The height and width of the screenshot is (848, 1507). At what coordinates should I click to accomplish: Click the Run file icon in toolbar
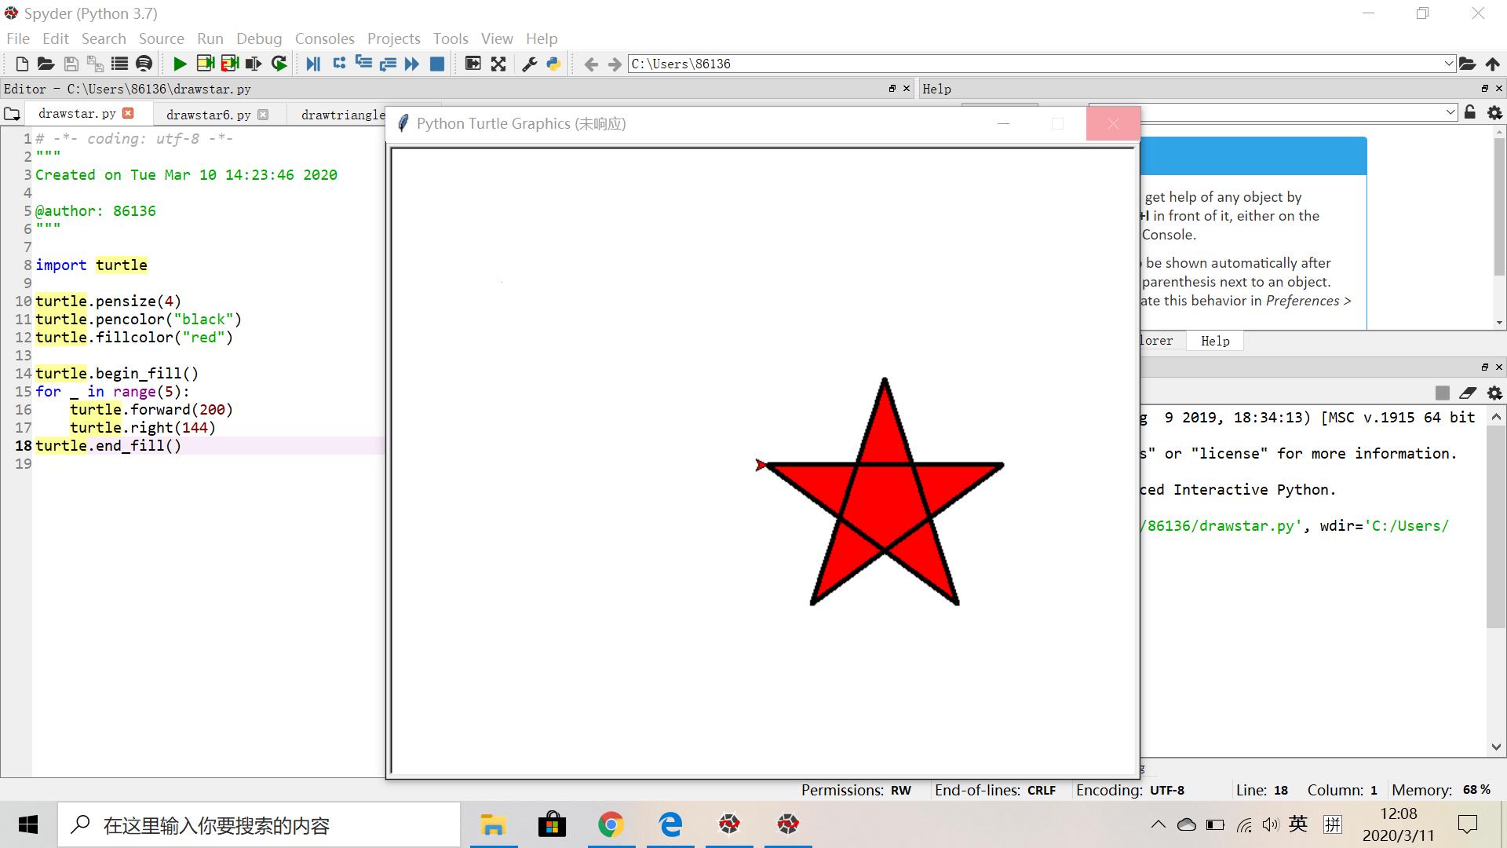tap(180, 64)
